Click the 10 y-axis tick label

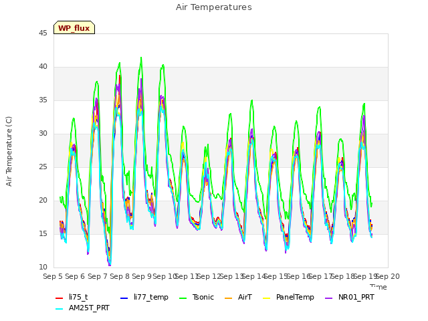point(43,267)
